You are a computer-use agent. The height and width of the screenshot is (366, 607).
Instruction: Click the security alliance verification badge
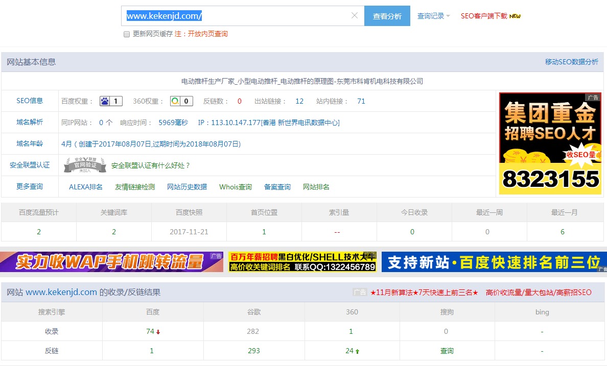pos(85,165)
